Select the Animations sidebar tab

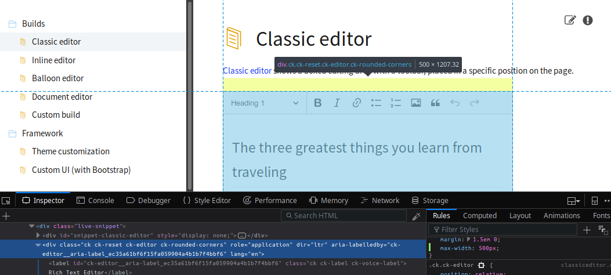coord(562,215)
